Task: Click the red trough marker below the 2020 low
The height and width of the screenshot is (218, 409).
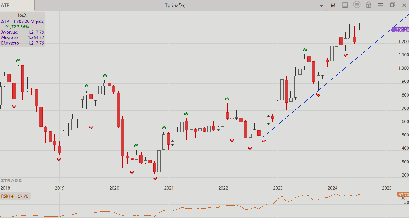Action: point(155,178)
